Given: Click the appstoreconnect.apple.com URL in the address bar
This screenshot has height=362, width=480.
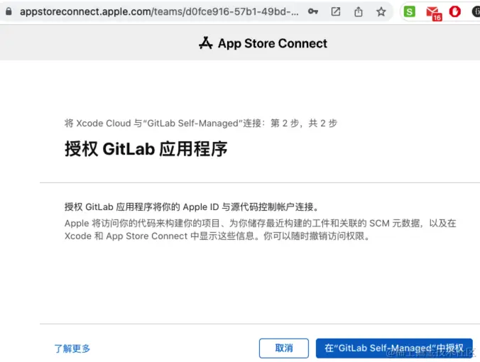Looking at the screenshot, I should click(159, 11).
